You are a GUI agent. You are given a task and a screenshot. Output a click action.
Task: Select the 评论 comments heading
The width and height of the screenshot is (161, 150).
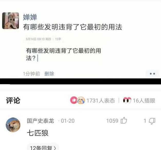(13, 100)
